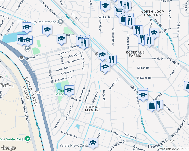189x151 pixels.
Task: Click the THOMAS MANOR neighborhood label
Action: click(92, 108)
